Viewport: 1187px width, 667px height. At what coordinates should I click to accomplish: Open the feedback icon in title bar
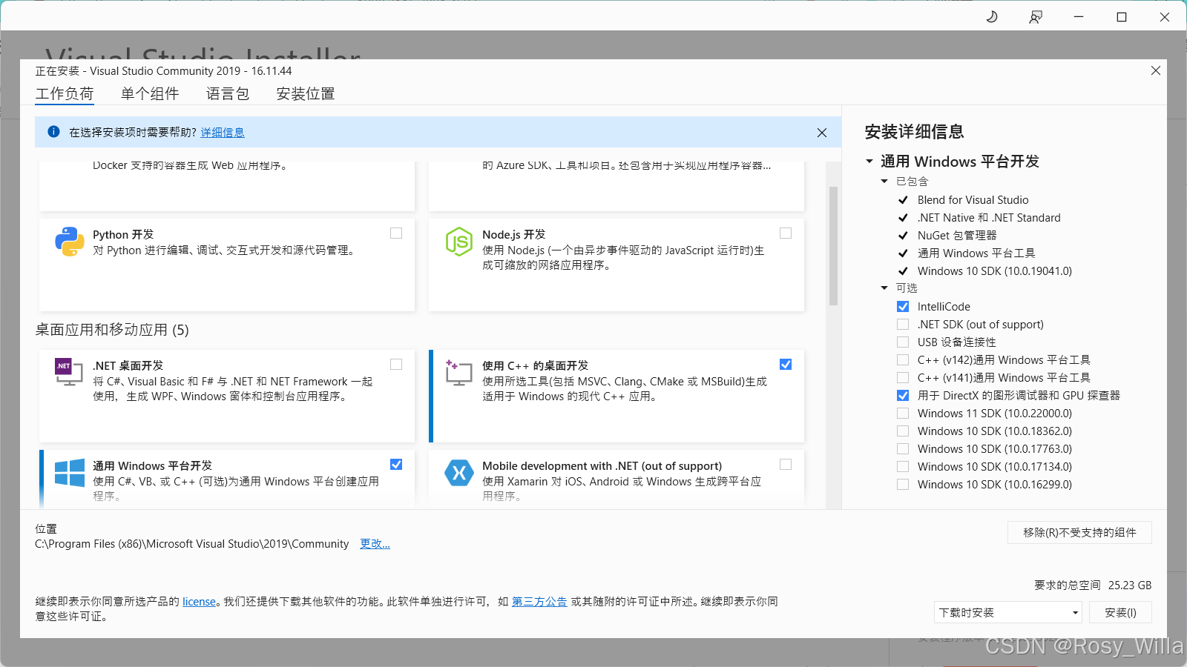pyautogui.click(x=1036, y=16)
